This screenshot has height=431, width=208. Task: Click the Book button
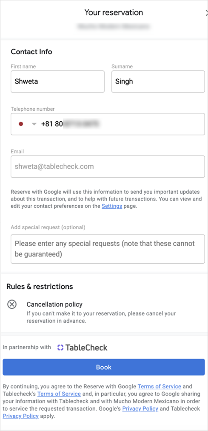104,367
